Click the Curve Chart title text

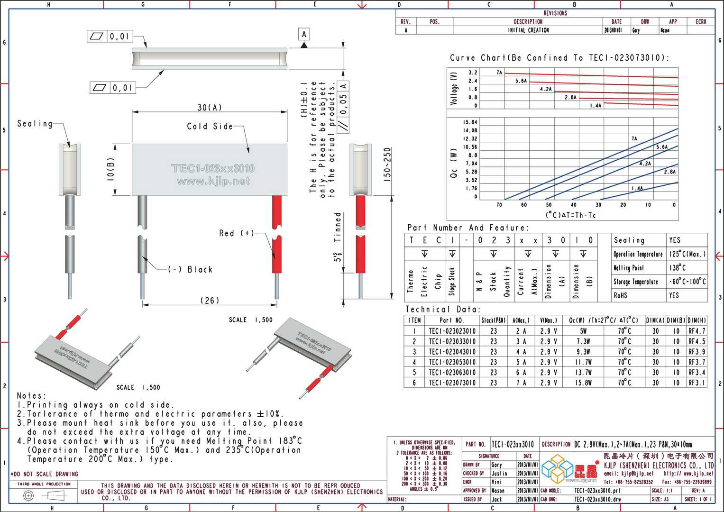[559, 58]
